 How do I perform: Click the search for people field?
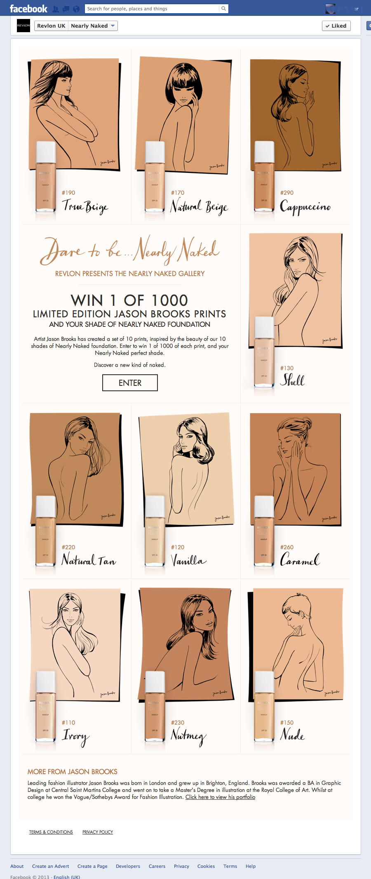click(x=152, y=9)
